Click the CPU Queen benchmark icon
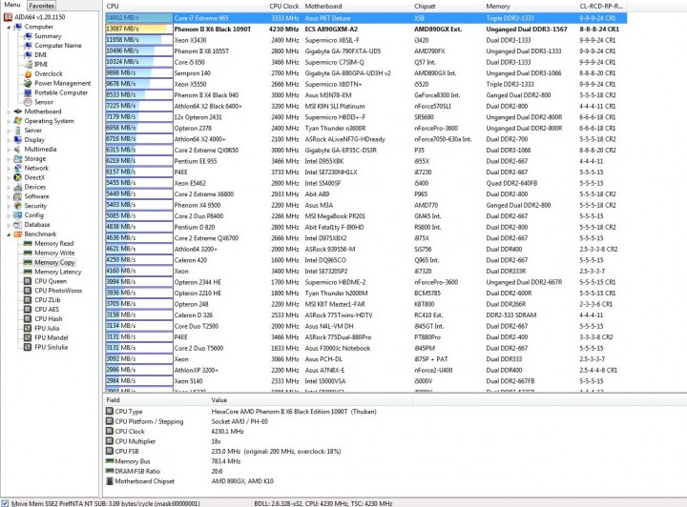Image resolution: width=687 pixels, height=507 pixels. [28, 281]
